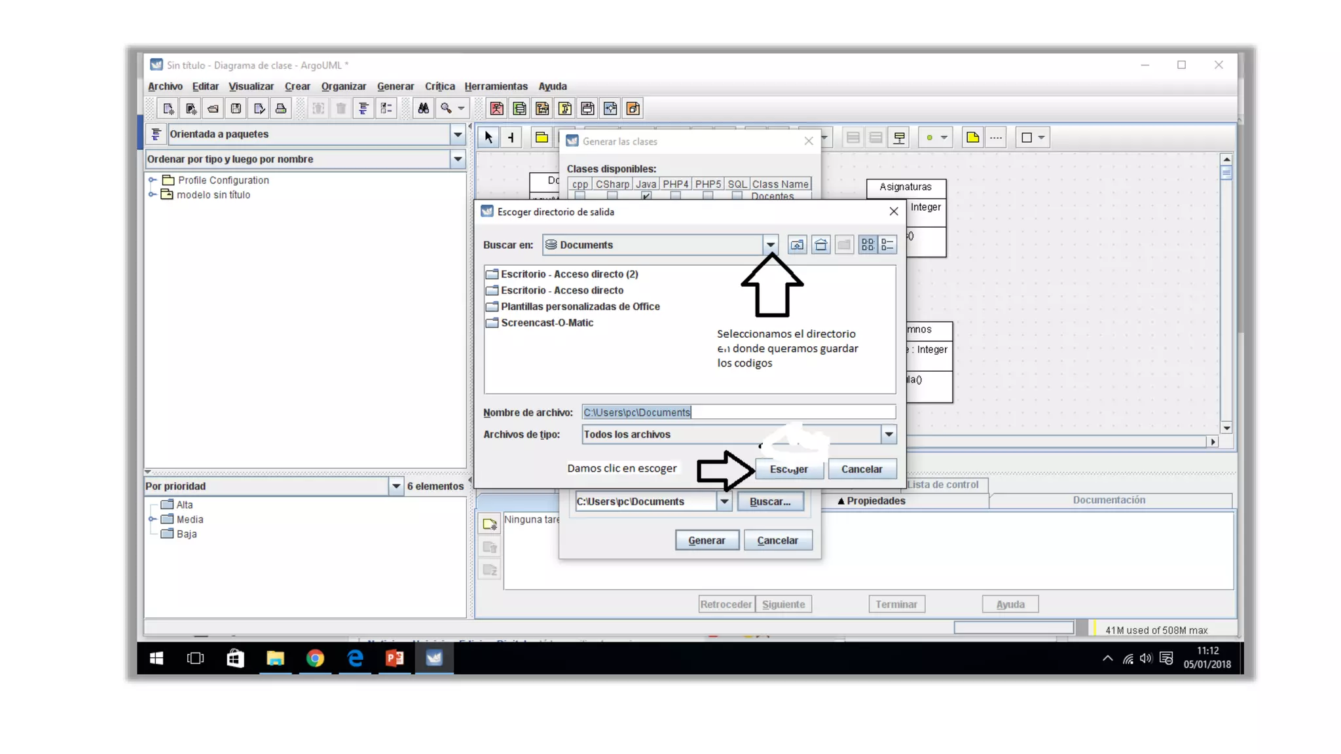Open the Generar menu
The height and width of the screenshot is (754, 1341).
(x=395, y=86)
